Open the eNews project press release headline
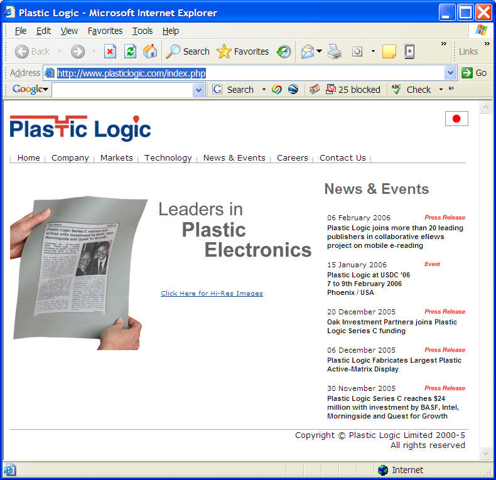Viewport: 496px width, 480px height. [395, 237]
